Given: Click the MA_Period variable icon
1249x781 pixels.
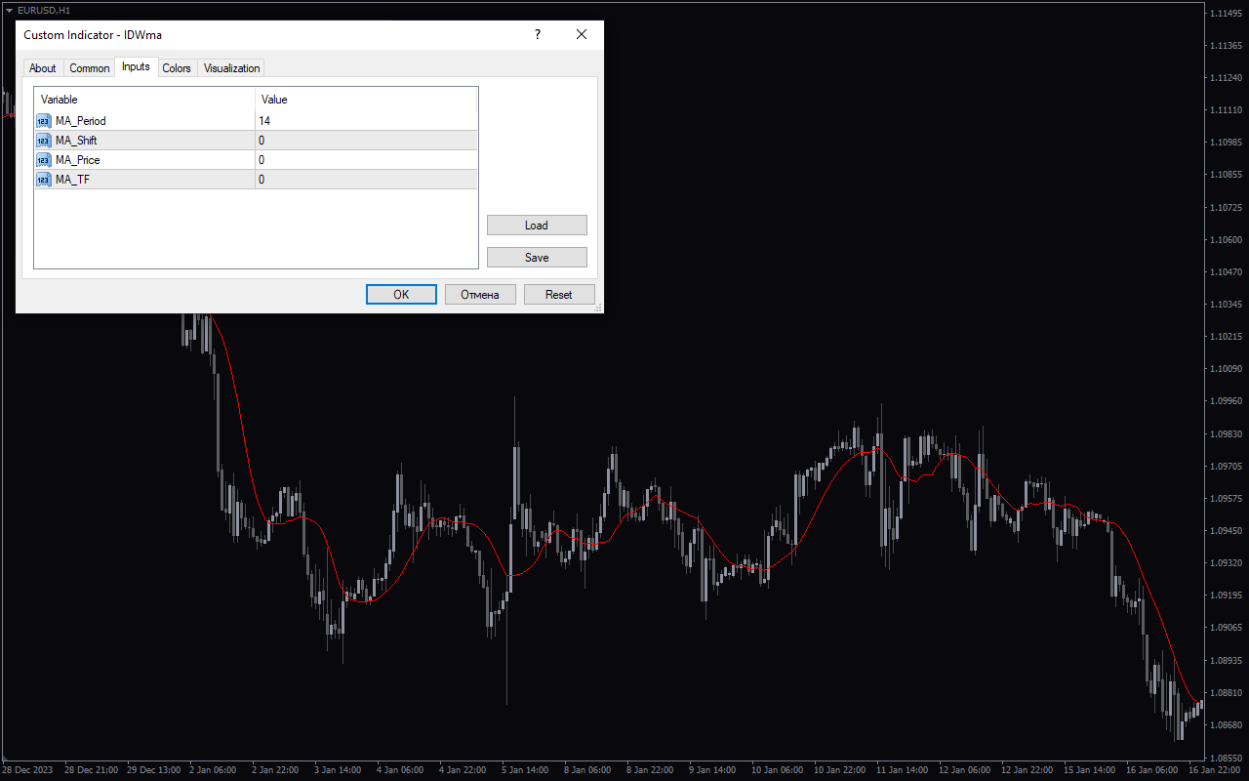Looking at the screenshot, I should point(44,121).
